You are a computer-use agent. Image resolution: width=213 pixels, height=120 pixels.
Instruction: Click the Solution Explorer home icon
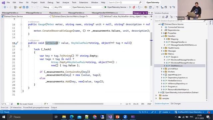[163, 17]
